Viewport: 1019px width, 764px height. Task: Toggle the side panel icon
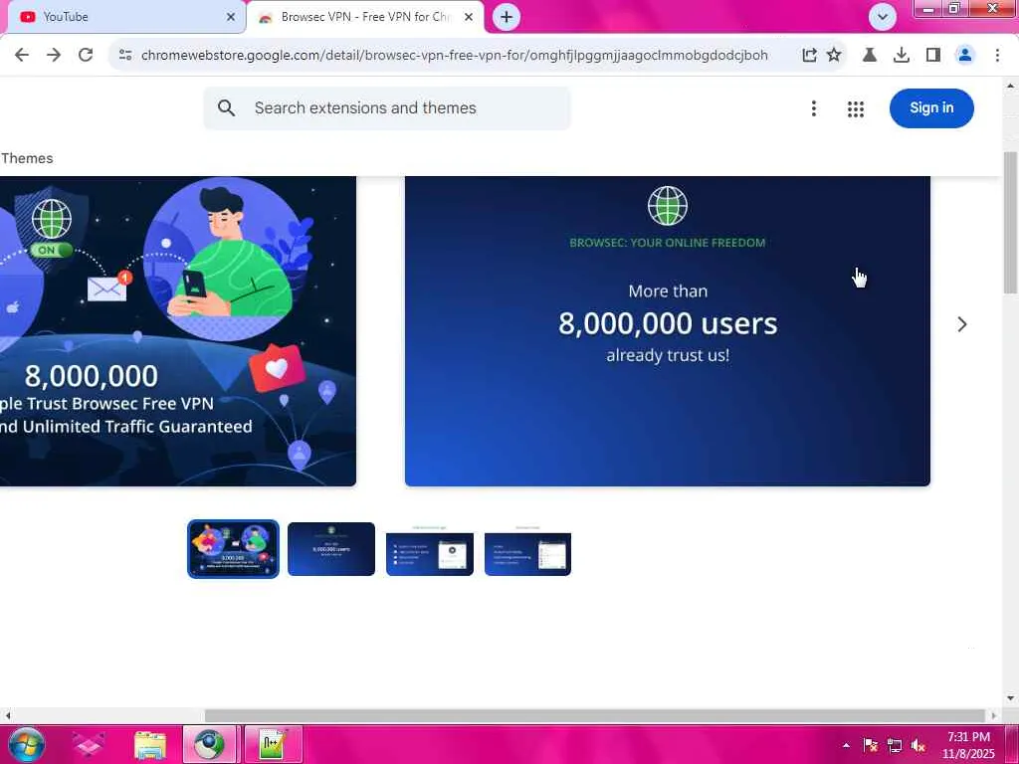pos(933,56)
